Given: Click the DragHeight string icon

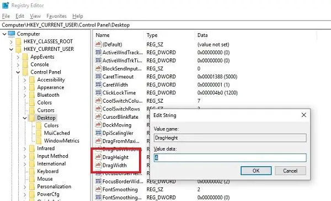Looking at the screenshot, I should pyautogui.click(x=98, y=157).
